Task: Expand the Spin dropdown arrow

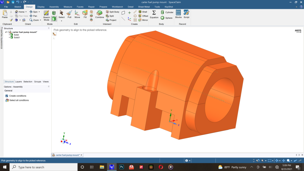Action: click(x=39, y=12)
